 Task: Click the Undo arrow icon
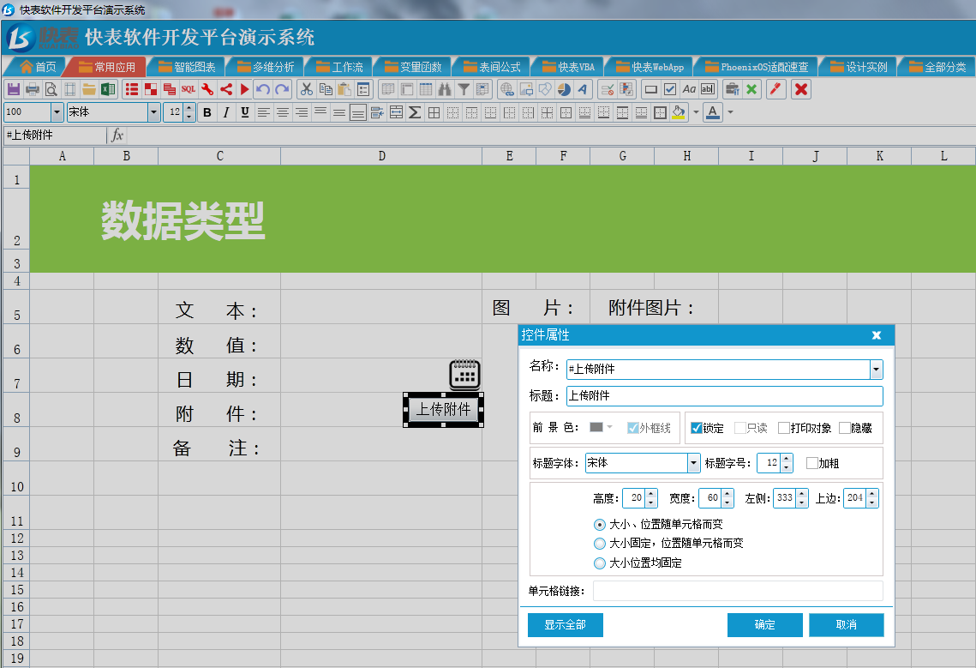tap(263, 89)
